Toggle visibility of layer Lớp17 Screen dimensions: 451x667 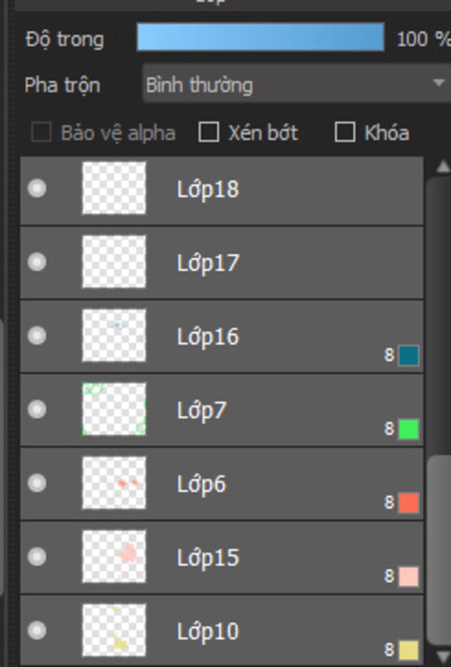(37, 262)
